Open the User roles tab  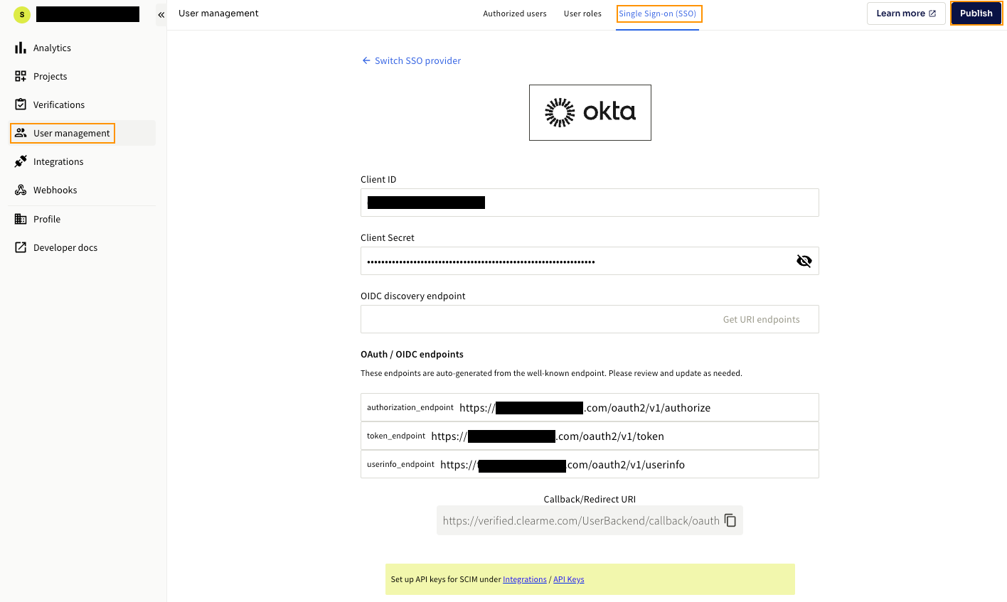[x=582, y=14]
